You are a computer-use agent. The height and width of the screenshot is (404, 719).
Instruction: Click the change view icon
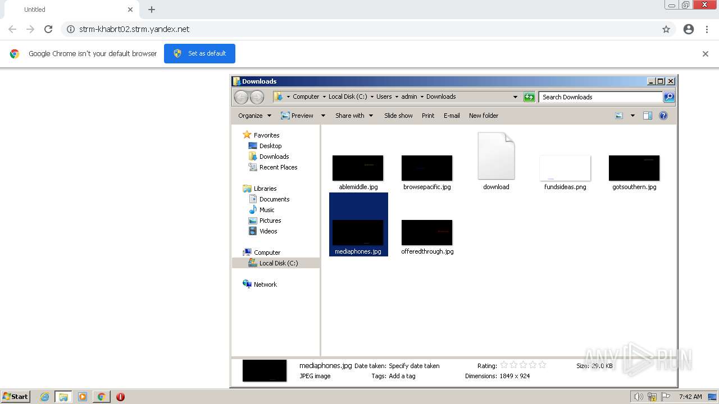tap(619, 116)
